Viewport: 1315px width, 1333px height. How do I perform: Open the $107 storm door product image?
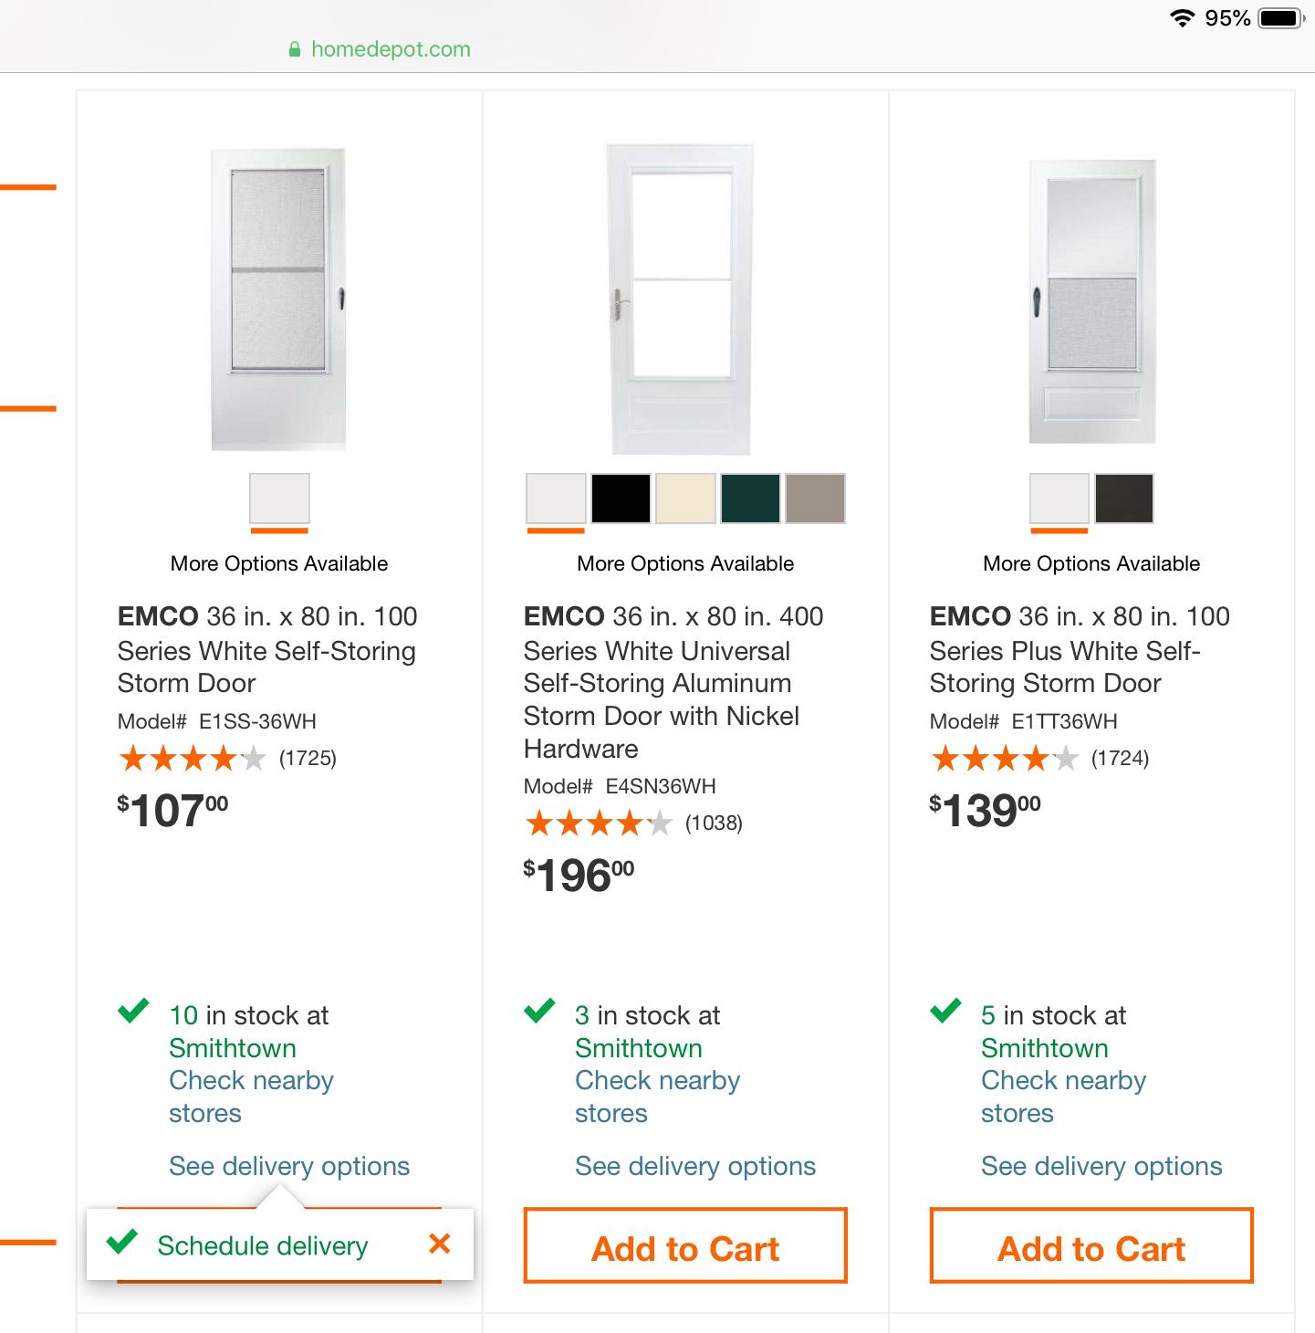click(x=279, y=299)
